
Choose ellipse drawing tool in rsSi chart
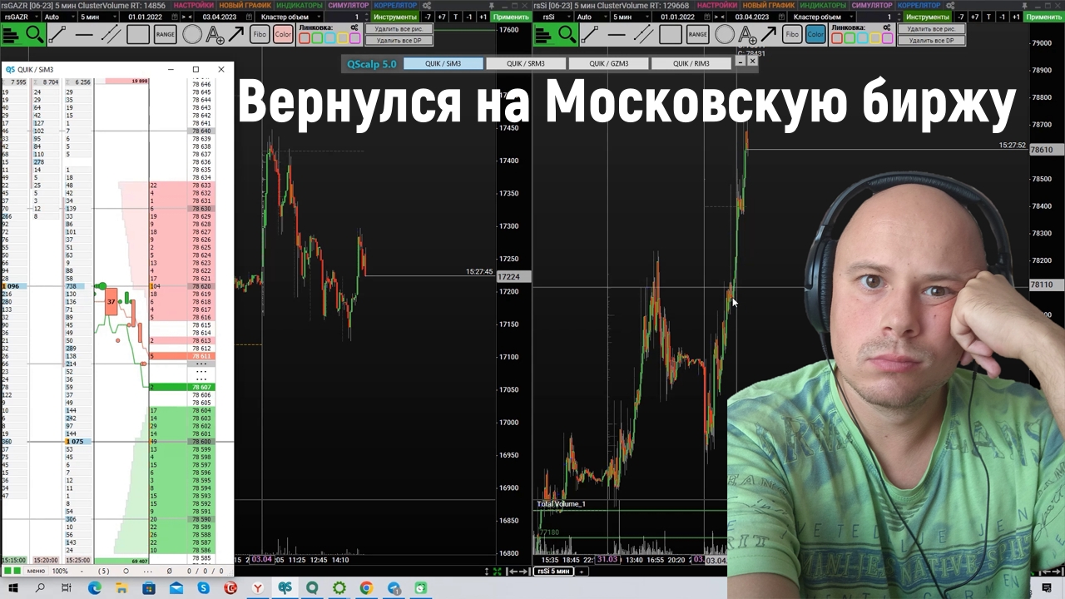(x=725, y=34)
